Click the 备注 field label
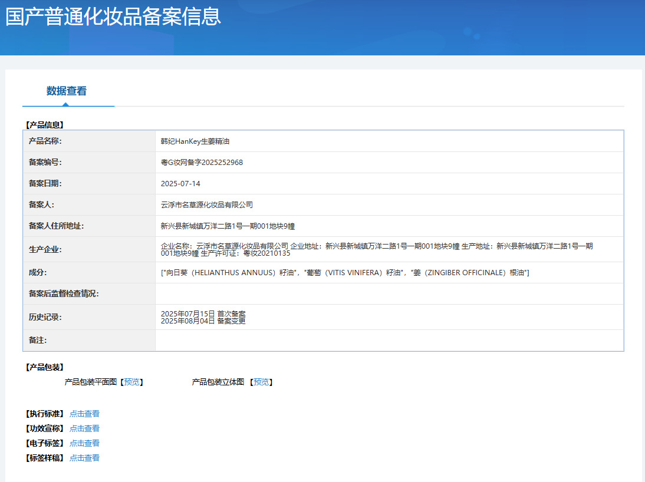645x482 pixels. click(37, 340)
